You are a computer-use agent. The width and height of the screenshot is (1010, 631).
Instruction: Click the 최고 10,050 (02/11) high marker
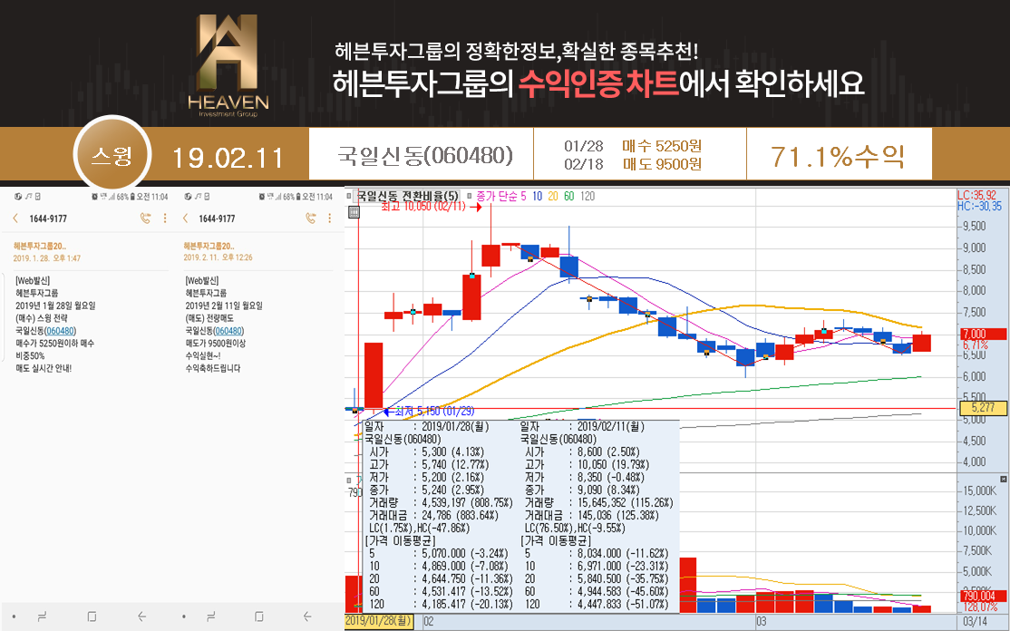pyautogui.click(x=432, y=207)
